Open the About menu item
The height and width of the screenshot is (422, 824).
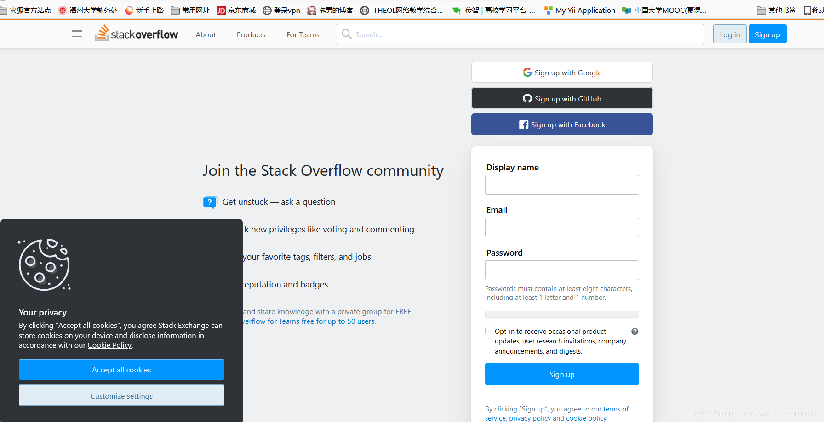click(x=206, y=34)
